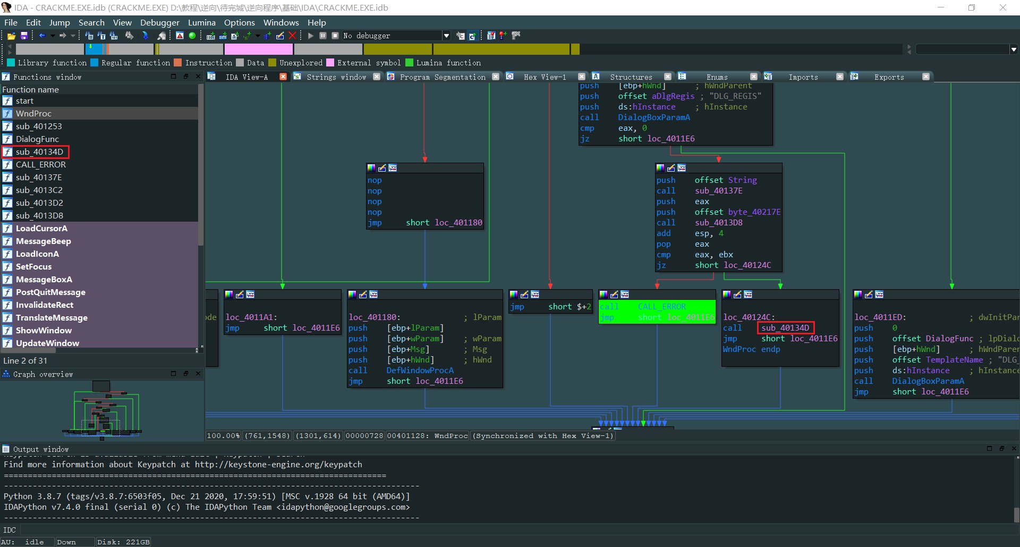The image size is (1020, 547).
Task: Open the Debugger menu
Action: coord(159,22)
